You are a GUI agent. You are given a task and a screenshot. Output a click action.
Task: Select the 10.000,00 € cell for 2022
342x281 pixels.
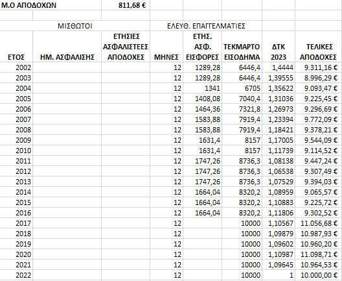[x=319, y=275]
